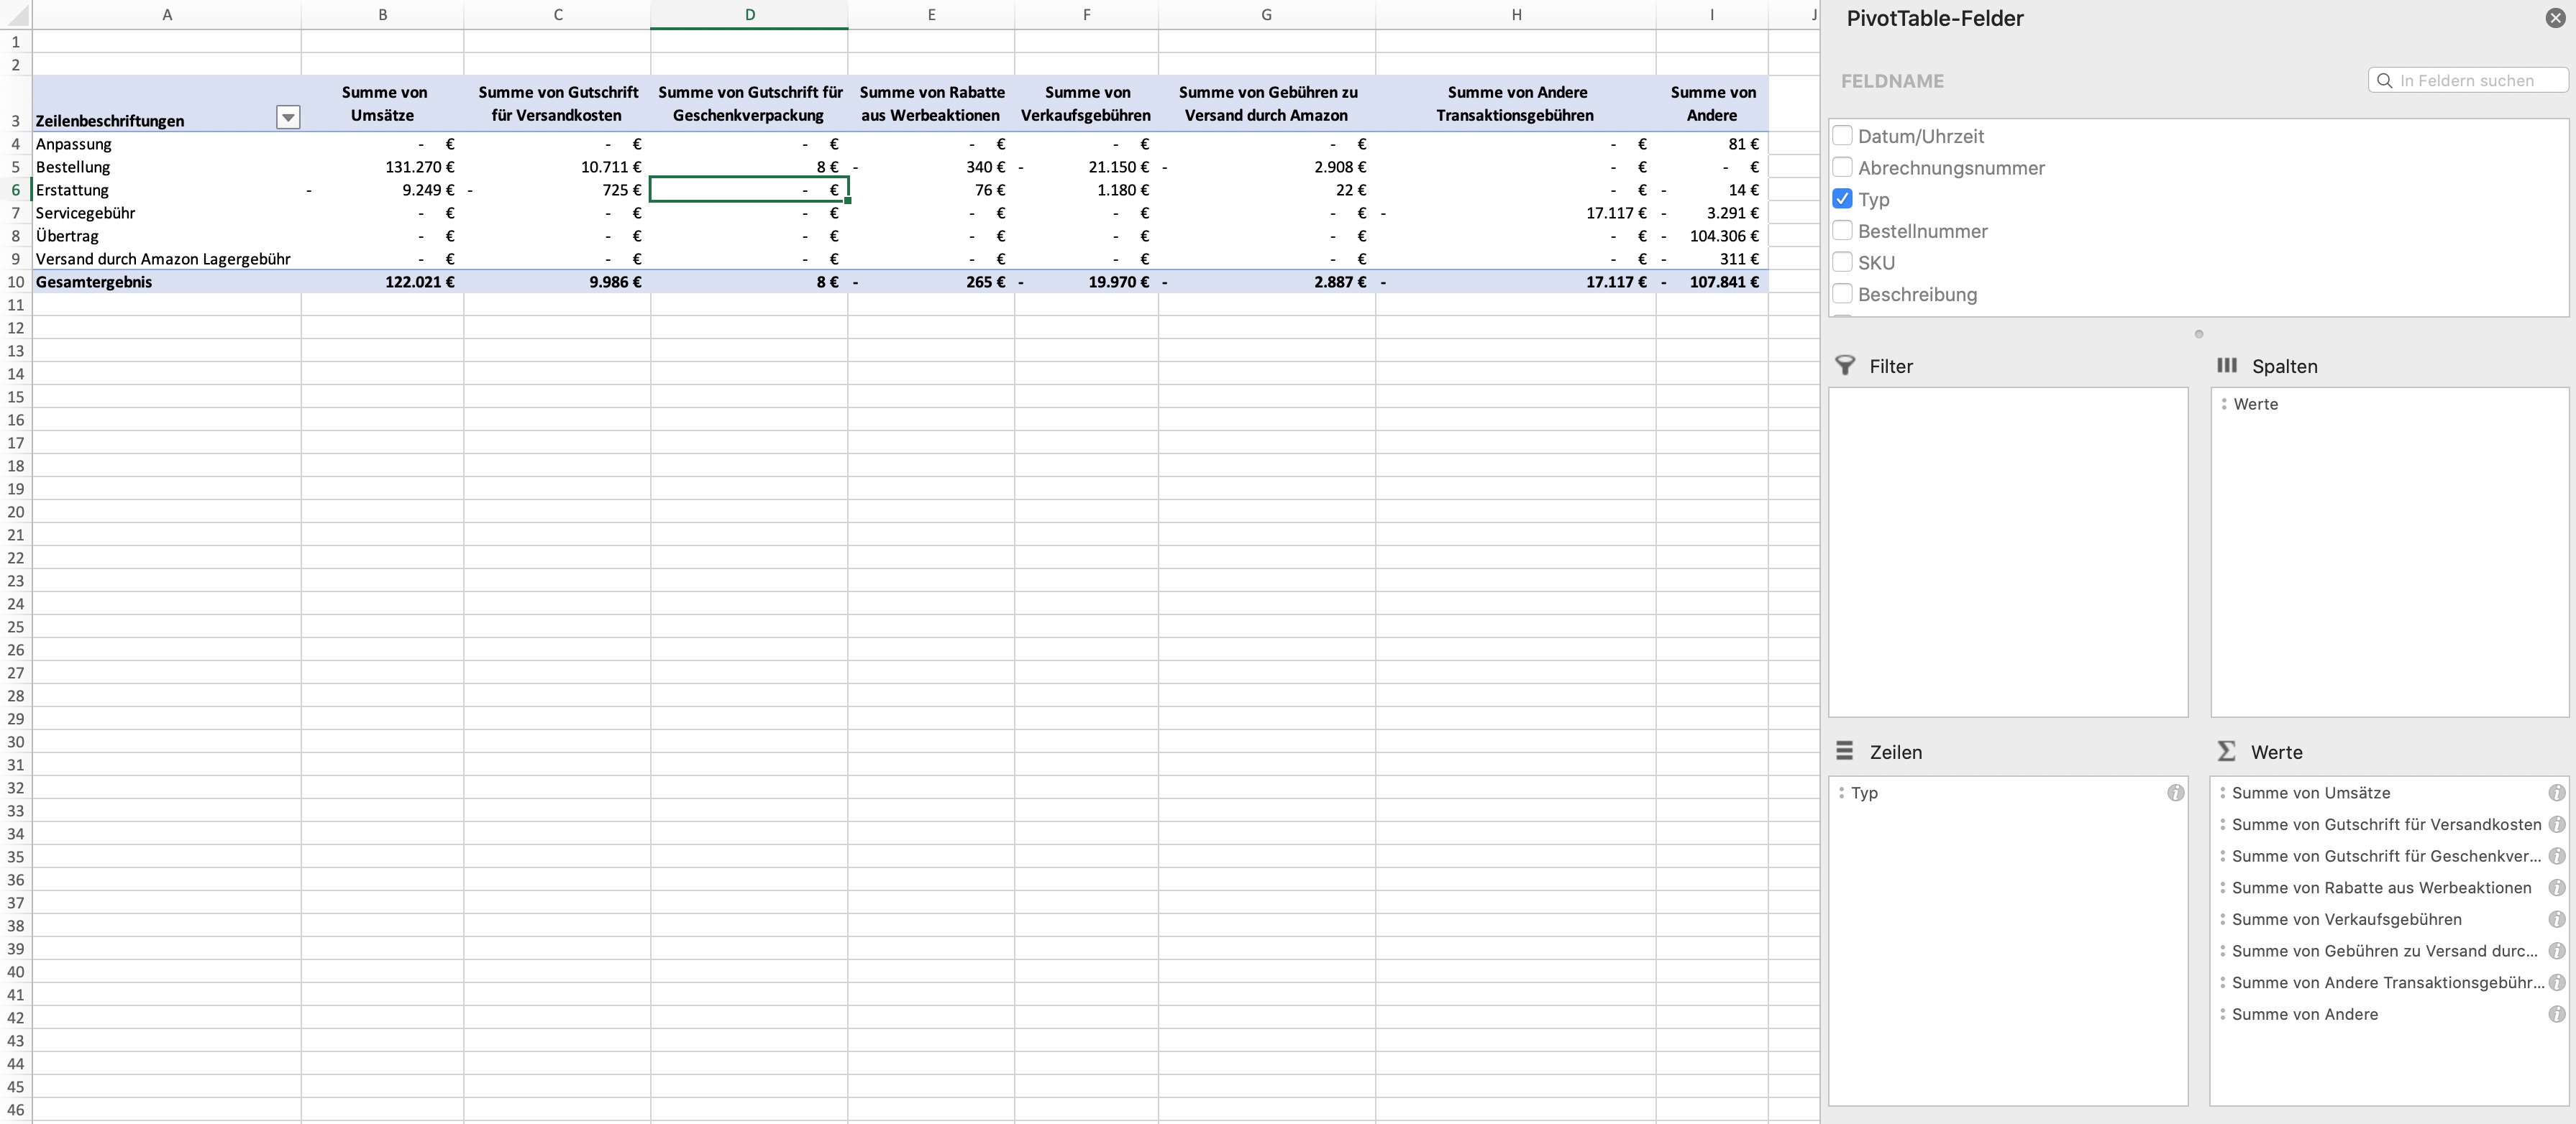Image resolution: width=2576 pixels, height=1124 pixels.
Task: Check the Datum/Uhrzeit field
Action: click(1842, 135)
